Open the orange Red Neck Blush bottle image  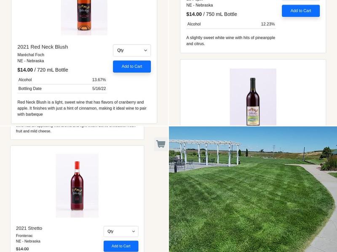coord(84,17)
